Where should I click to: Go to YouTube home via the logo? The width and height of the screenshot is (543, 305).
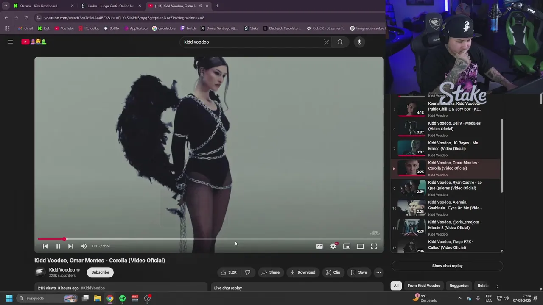pos(34,42)
